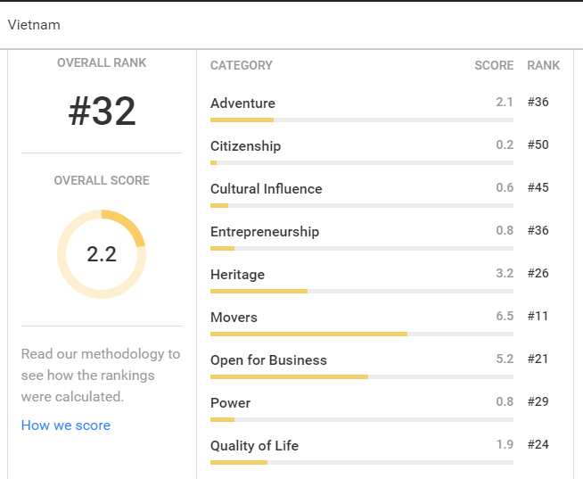Click the Heritage score progress bar
This screenshot has width=583, height=479.
pyautogui.click(x=361, y=291)
